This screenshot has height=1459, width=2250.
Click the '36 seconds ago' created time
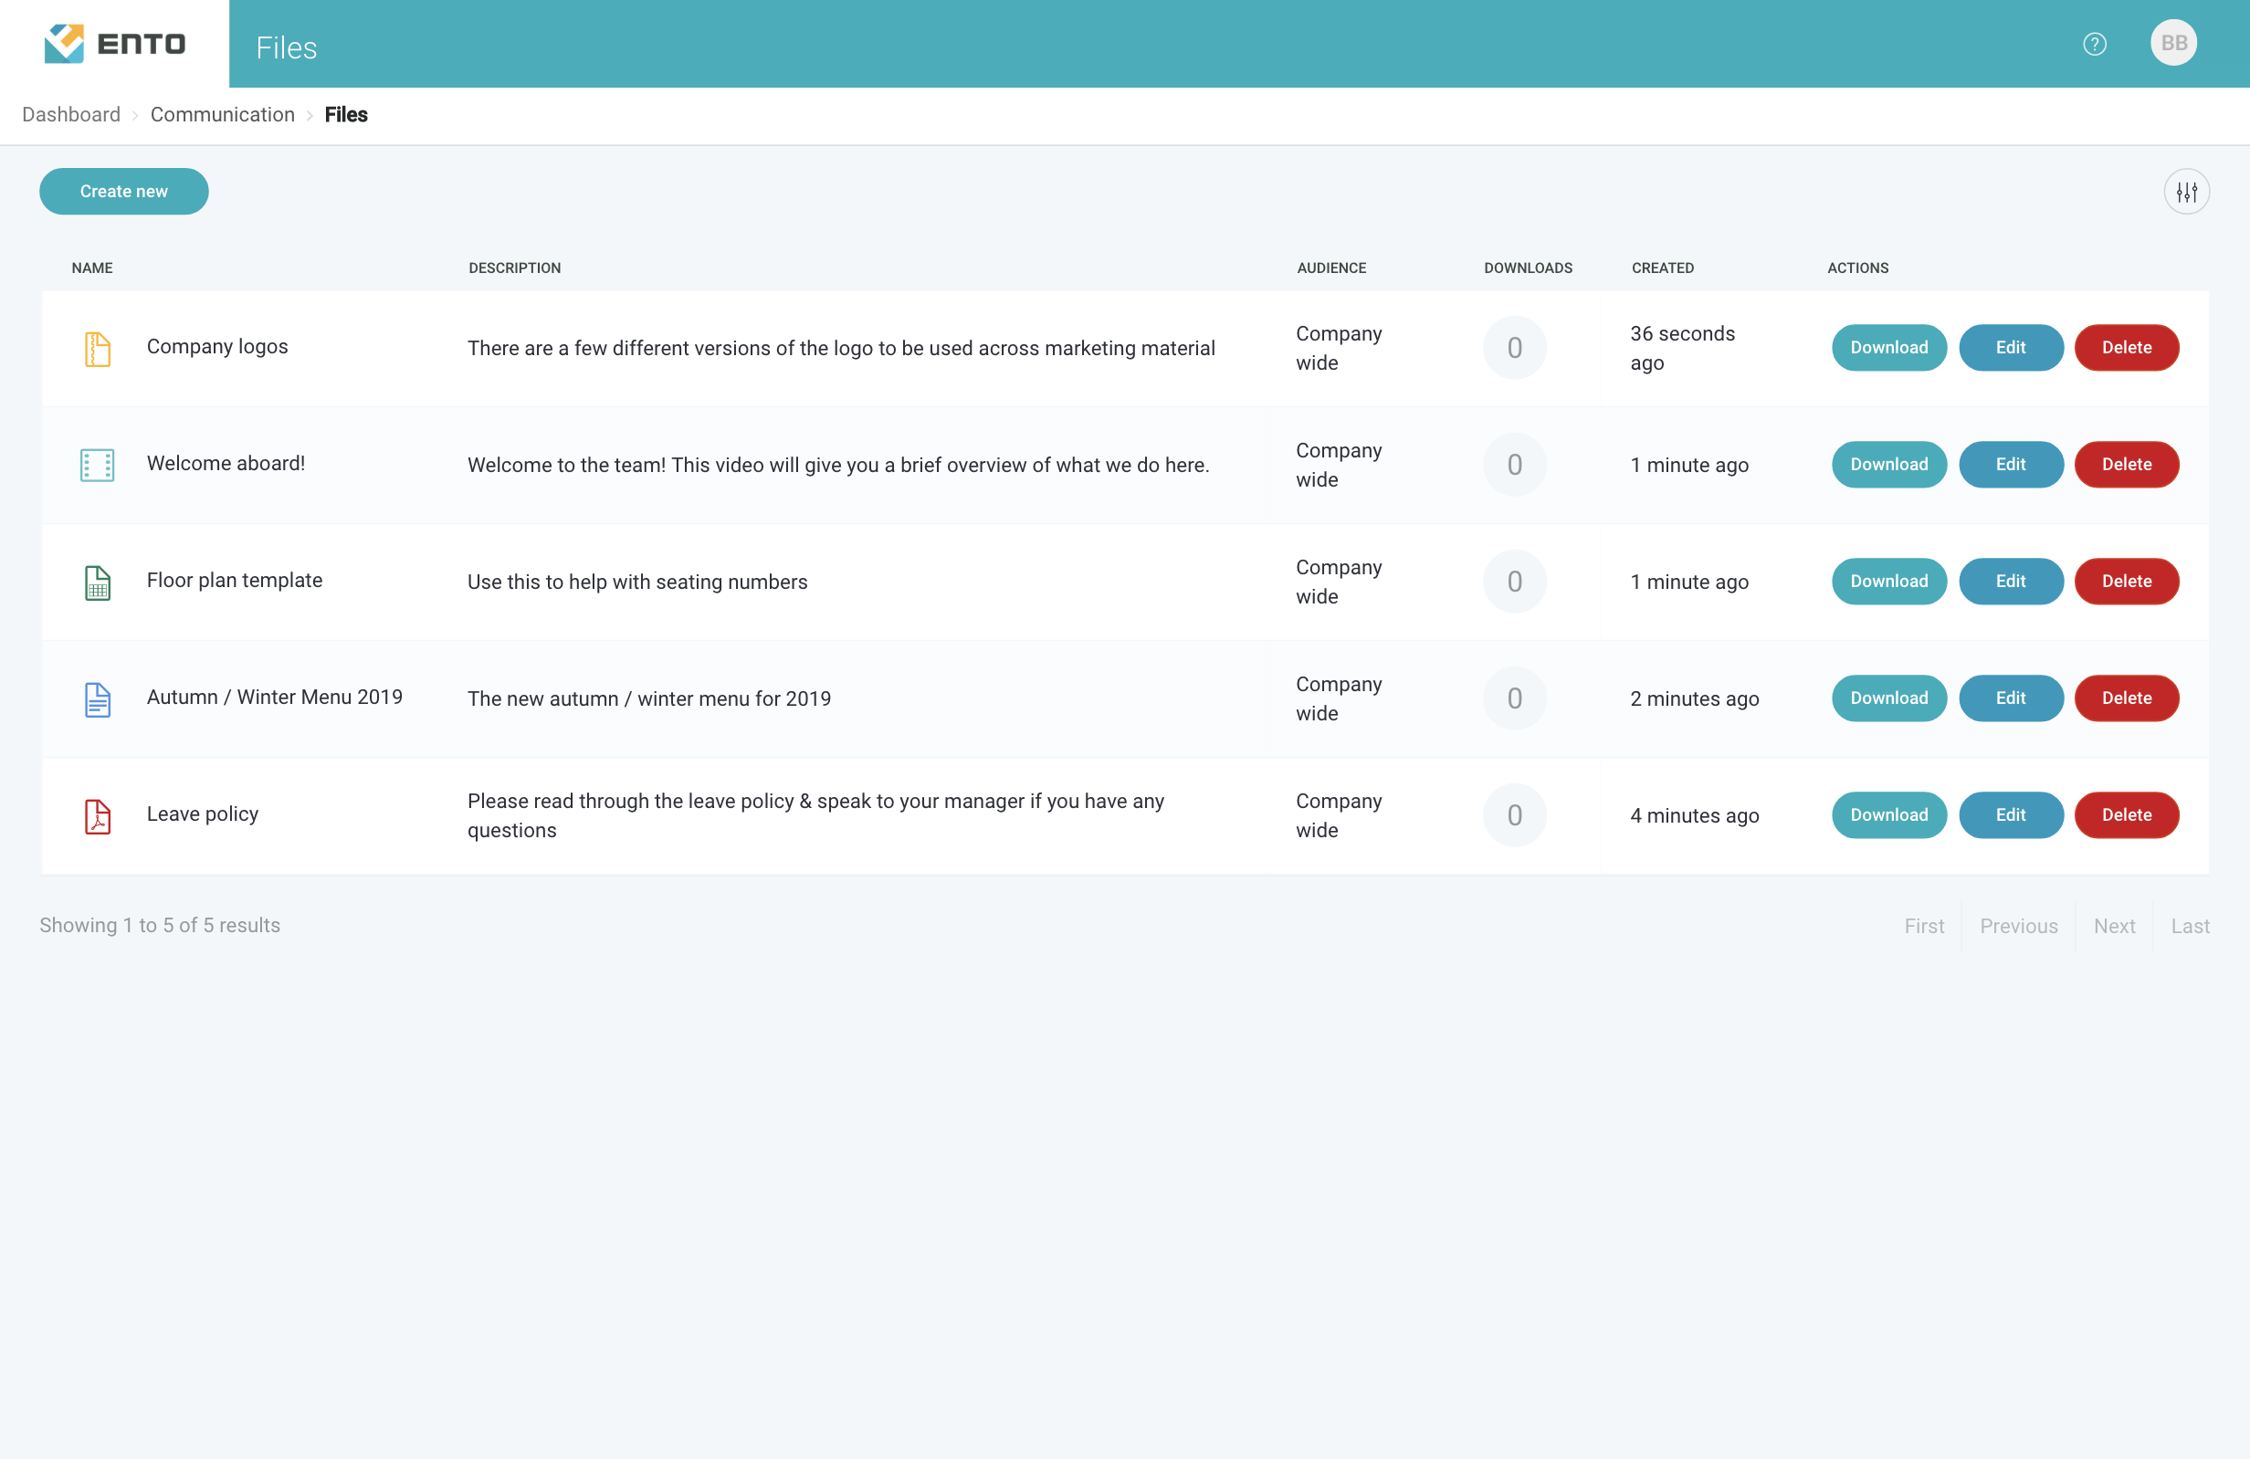tap(1683, 348)
